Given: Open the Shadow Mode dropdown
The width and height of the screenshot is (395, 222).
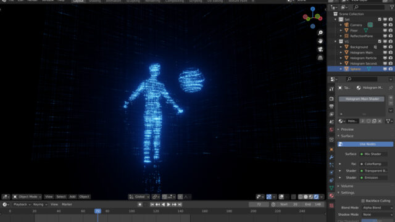Looking at the screenshot, I should point(377,215).
